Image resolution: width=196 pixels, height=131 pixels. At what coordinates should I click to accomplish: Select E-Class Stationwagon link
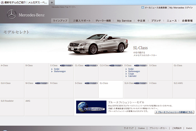click(x=134, y=71)
